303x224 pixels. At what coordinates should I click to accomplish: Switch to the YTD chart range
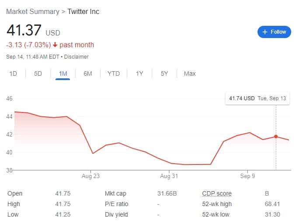[114, 73]
